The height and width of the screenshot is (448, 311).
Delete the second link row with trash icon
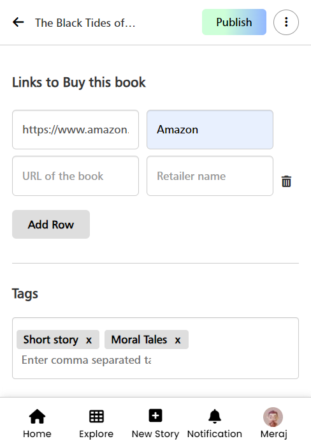[286, 181]
